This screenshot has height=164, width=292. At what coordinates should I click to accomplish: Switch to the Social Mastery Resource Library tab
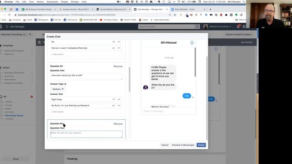point(114,9)
